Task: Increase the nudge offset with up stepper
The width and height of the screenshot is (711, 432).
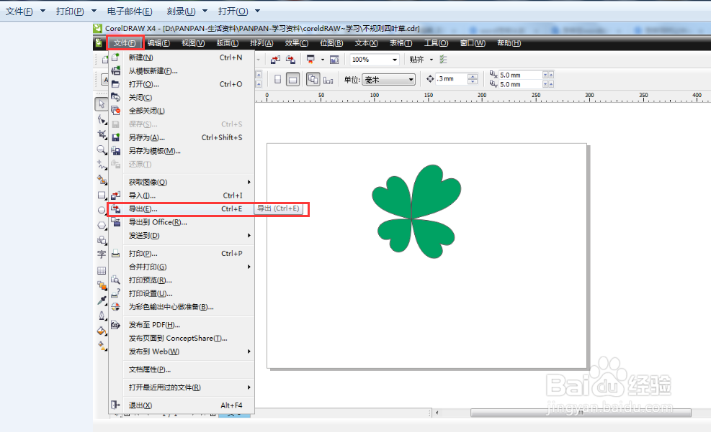Action: (473, 76)
